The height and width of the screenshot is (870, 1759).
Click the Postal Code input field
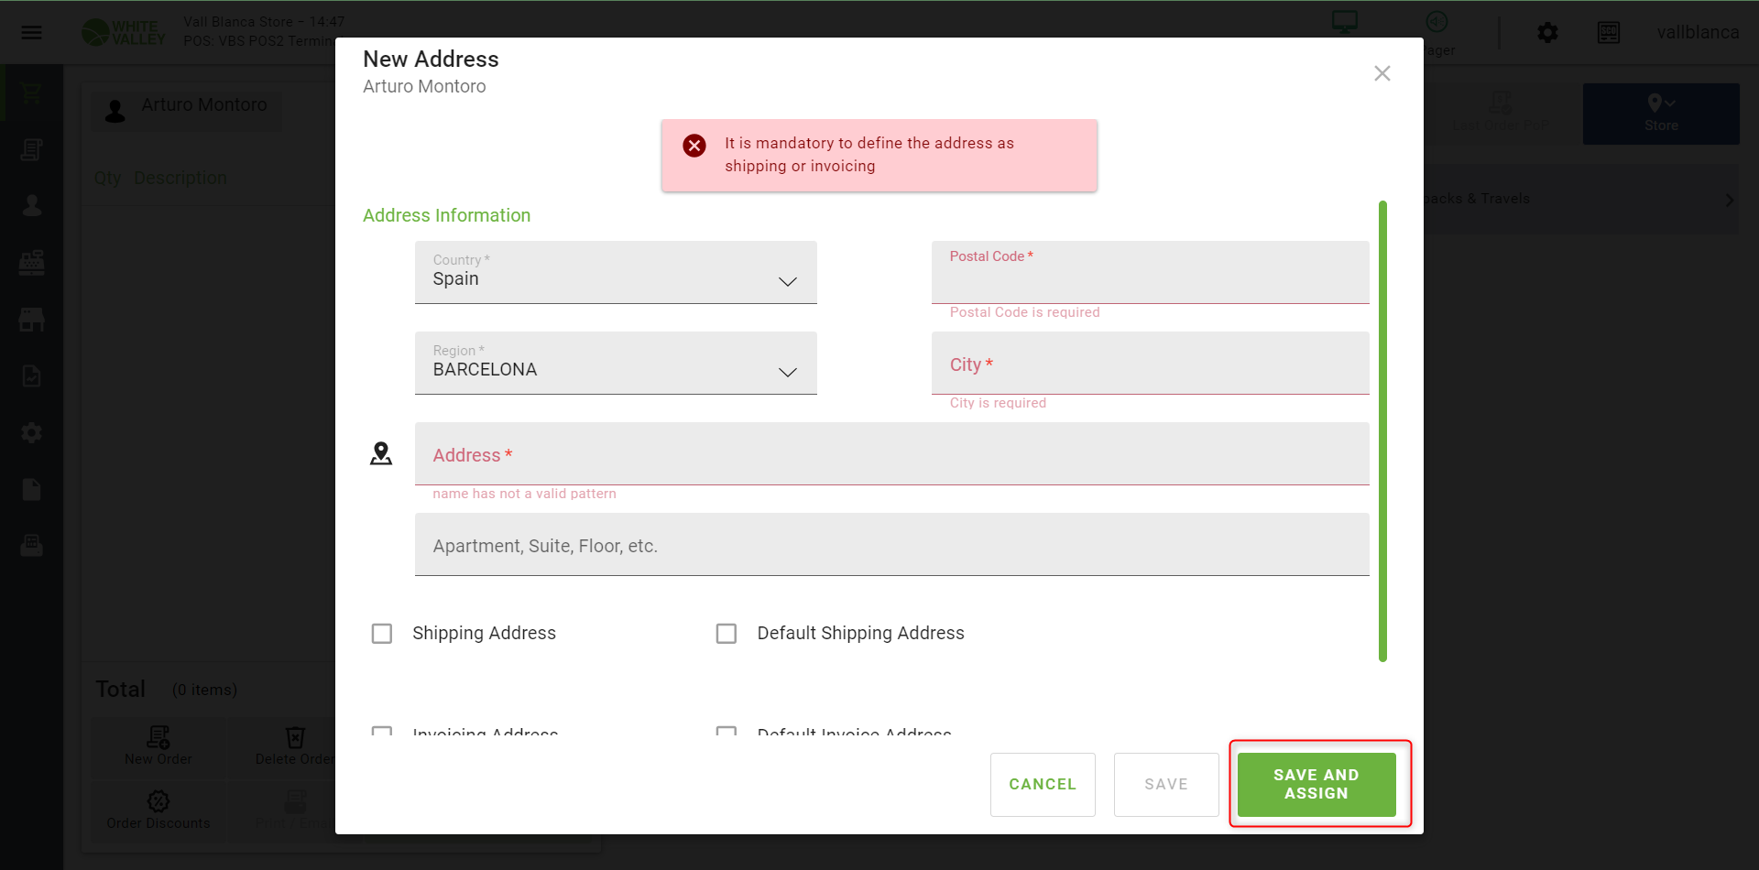[x=1150, y=277]
